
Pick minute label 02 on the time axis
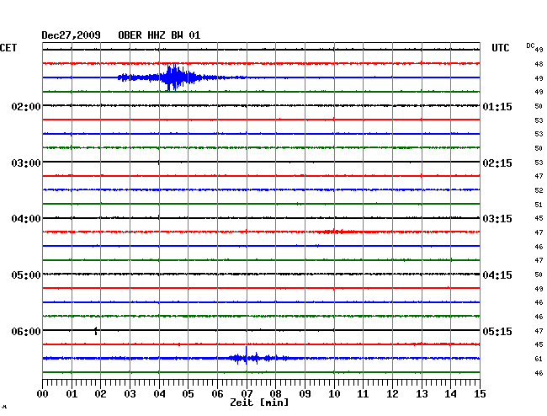click(100, 393)
